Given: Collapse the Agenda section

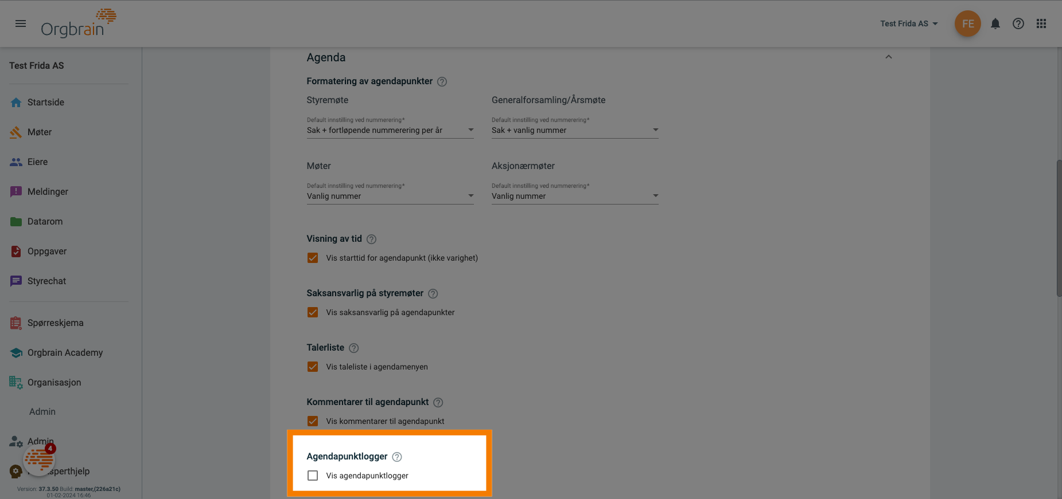Looking at the screenshot, I should coord(888,57).
